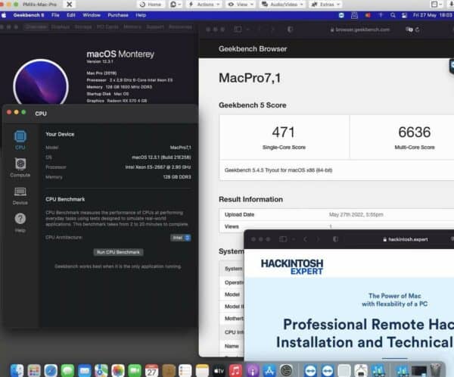The image size is (454, 377).
Task: Reload the Geekbench Browser page
Action: point(417,30)
